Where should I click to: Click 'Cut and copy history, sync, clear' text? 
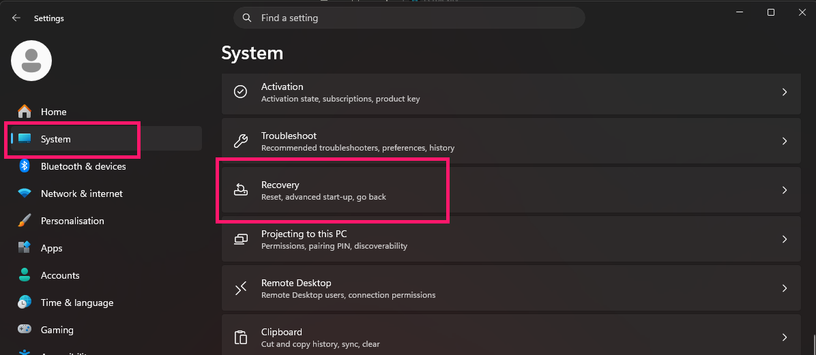tap(321, 344)
